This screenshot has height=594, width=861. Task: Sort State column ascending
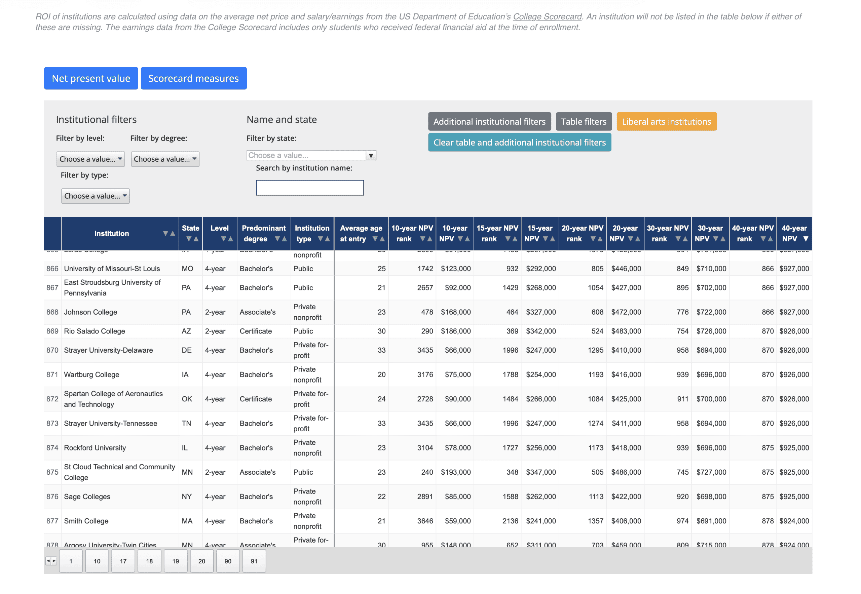[196, 239]
